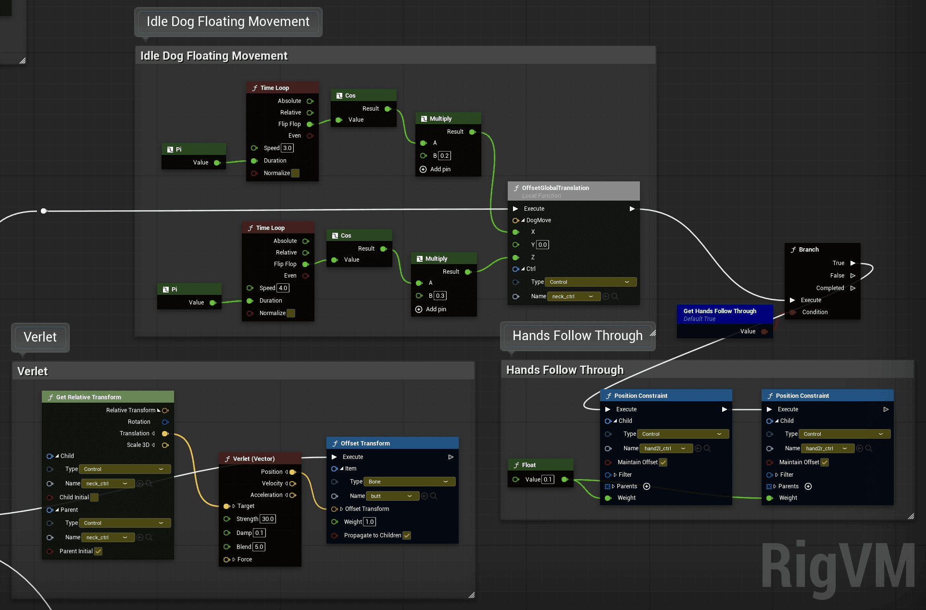Expand Filter pin on hand2r_ctrl Position Constraint

[776, 475]
